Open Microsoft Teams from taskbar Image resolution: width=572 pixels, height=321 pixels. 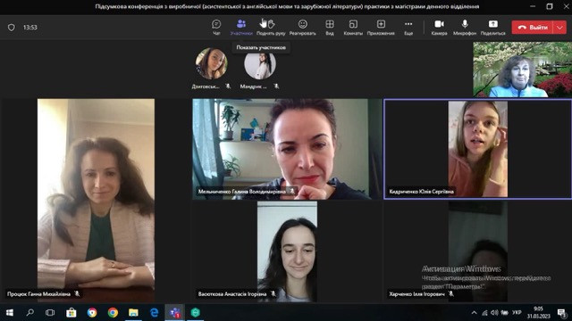tap(175, 313)
